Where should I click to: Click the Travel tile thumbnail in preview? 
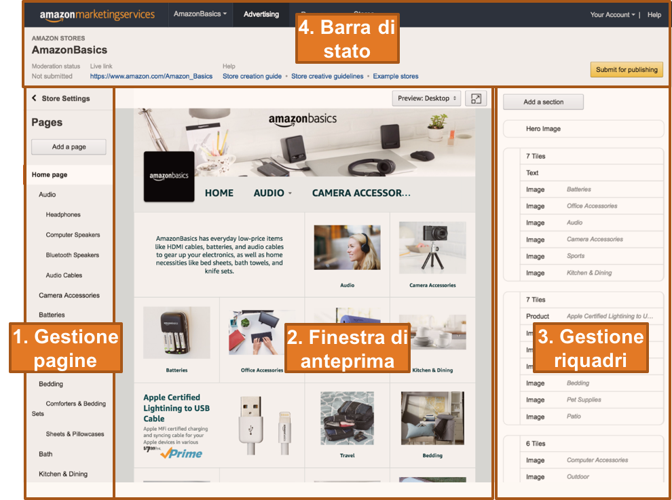347,418
